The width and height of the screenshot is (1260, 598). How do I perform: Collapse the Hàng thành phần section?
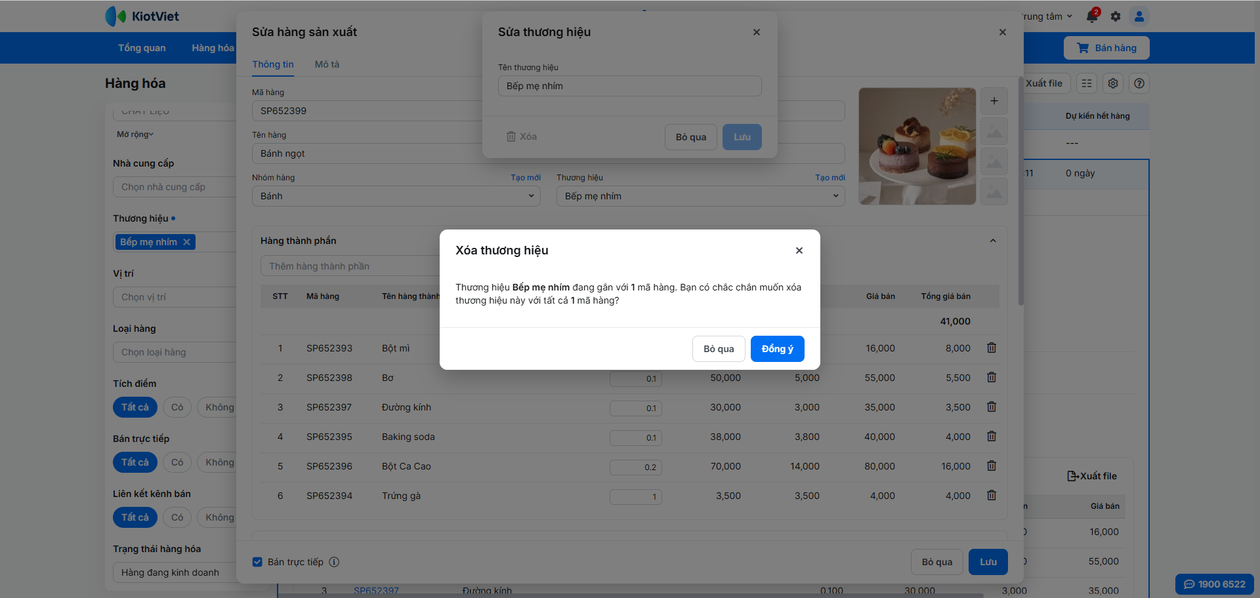pos(993,241)
